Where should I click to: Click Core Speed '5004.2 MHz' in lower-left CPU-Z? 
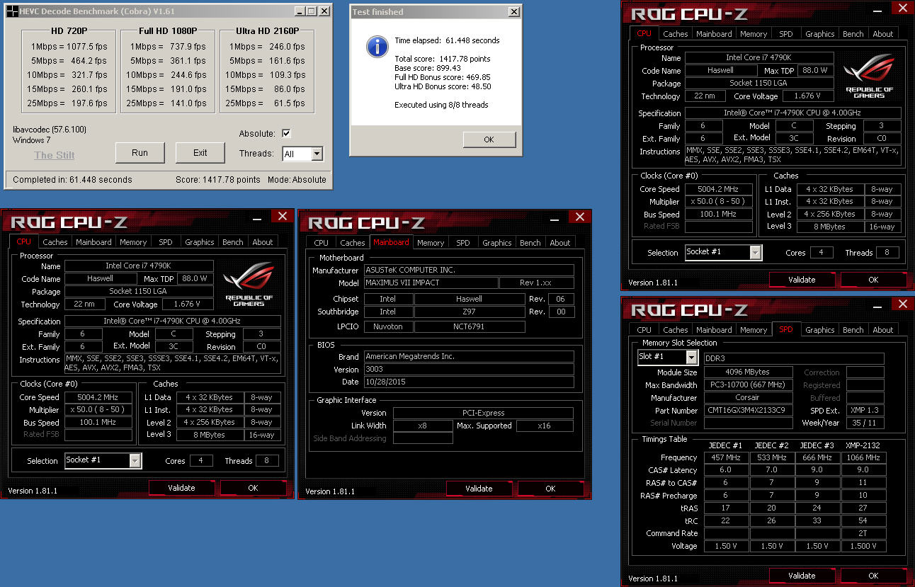click(98, 397)
